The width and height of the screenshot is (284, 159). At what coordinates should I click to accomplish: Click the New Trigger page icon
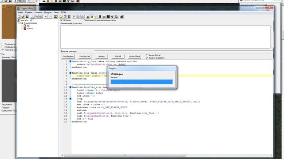[x=65, y=17]
